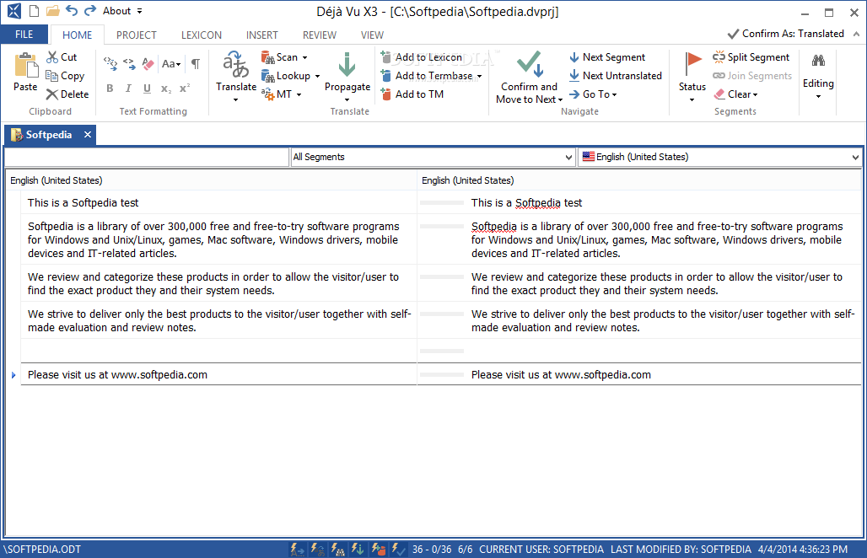867x558 pixels.
Task: Toggle Superscript formatting
Action: (x=185, y=89)
